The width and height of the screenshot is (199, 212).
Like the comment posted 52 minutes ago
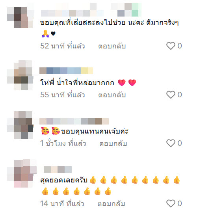pyautogui.click(x=171, y=46)
